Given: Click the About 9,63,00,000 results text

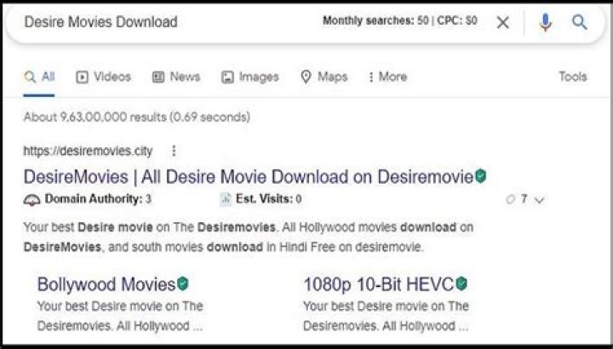Looking at the screenshot, I should tap(137, 117).
